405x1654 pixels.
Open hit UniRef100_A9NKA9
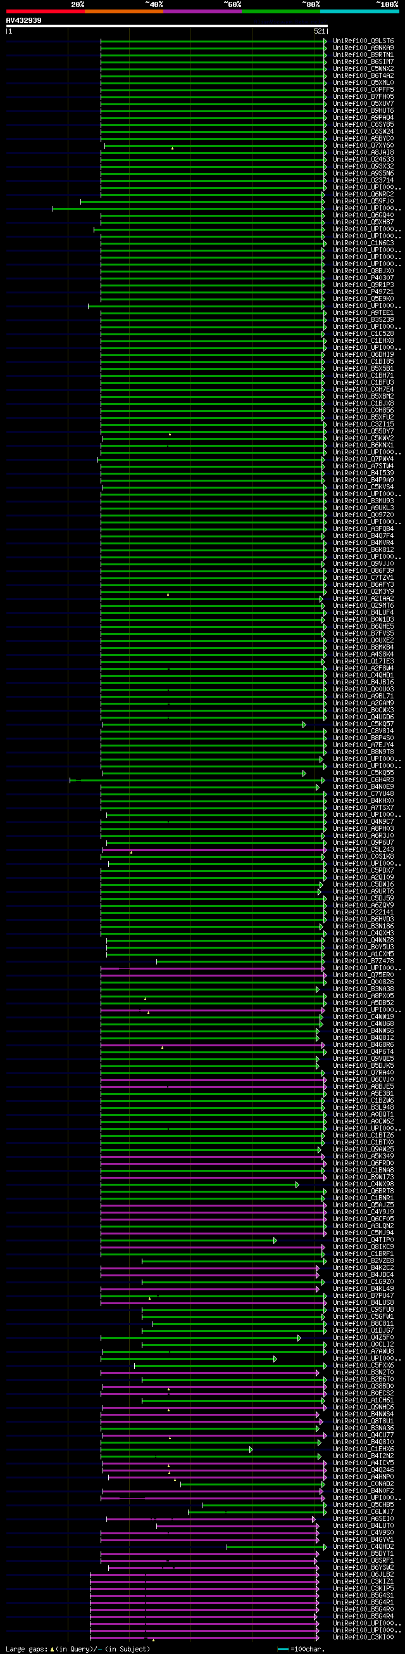click(x=363, y=48)
